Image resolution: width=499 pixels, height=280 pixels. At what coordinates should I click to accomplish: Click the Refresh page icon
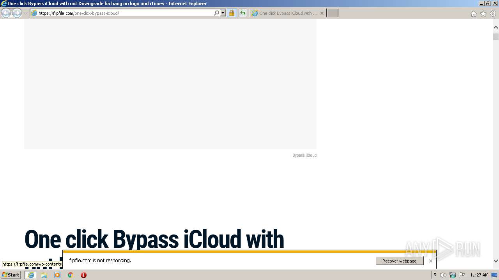click(242, 13)
